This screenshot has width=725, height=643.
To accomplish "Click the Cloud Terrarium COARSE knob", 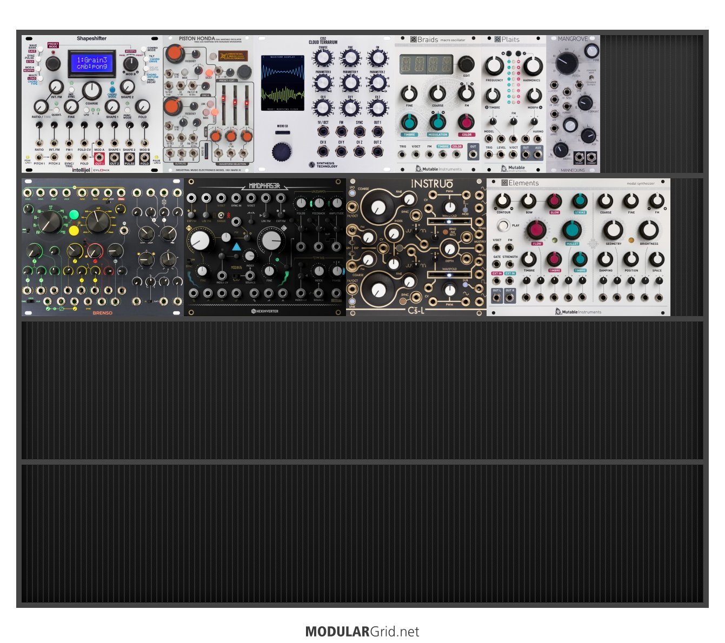I will (323, 58).
